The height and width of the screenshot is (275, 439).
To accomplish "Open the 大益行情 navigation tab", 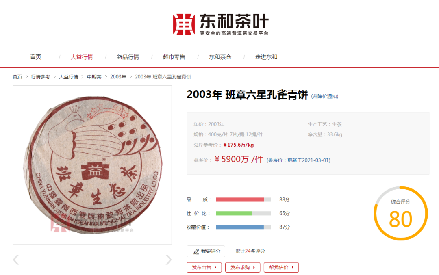I will [x=81, y=57].
